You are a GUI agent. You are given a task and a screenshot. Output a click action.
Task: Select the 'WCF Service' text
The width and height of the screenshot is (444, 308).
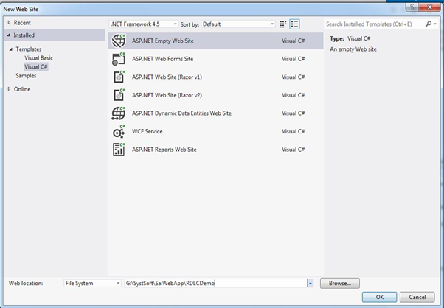[x=148, y=131]
